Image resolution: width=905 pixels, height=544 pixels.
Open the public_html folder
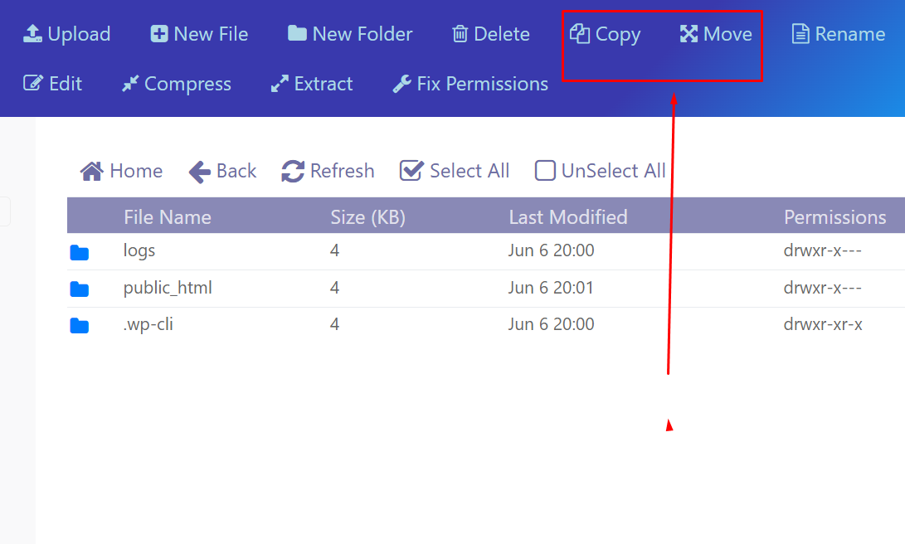pyautogui.click(x=168, y=289)
